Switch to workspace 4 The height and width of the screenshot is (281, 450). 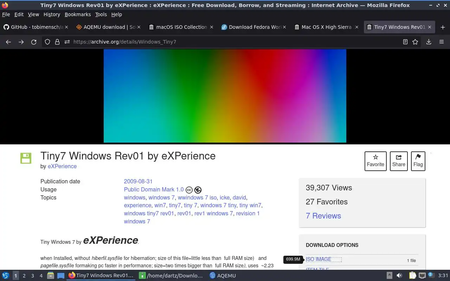pyautogui.click(x=41, y=276)
